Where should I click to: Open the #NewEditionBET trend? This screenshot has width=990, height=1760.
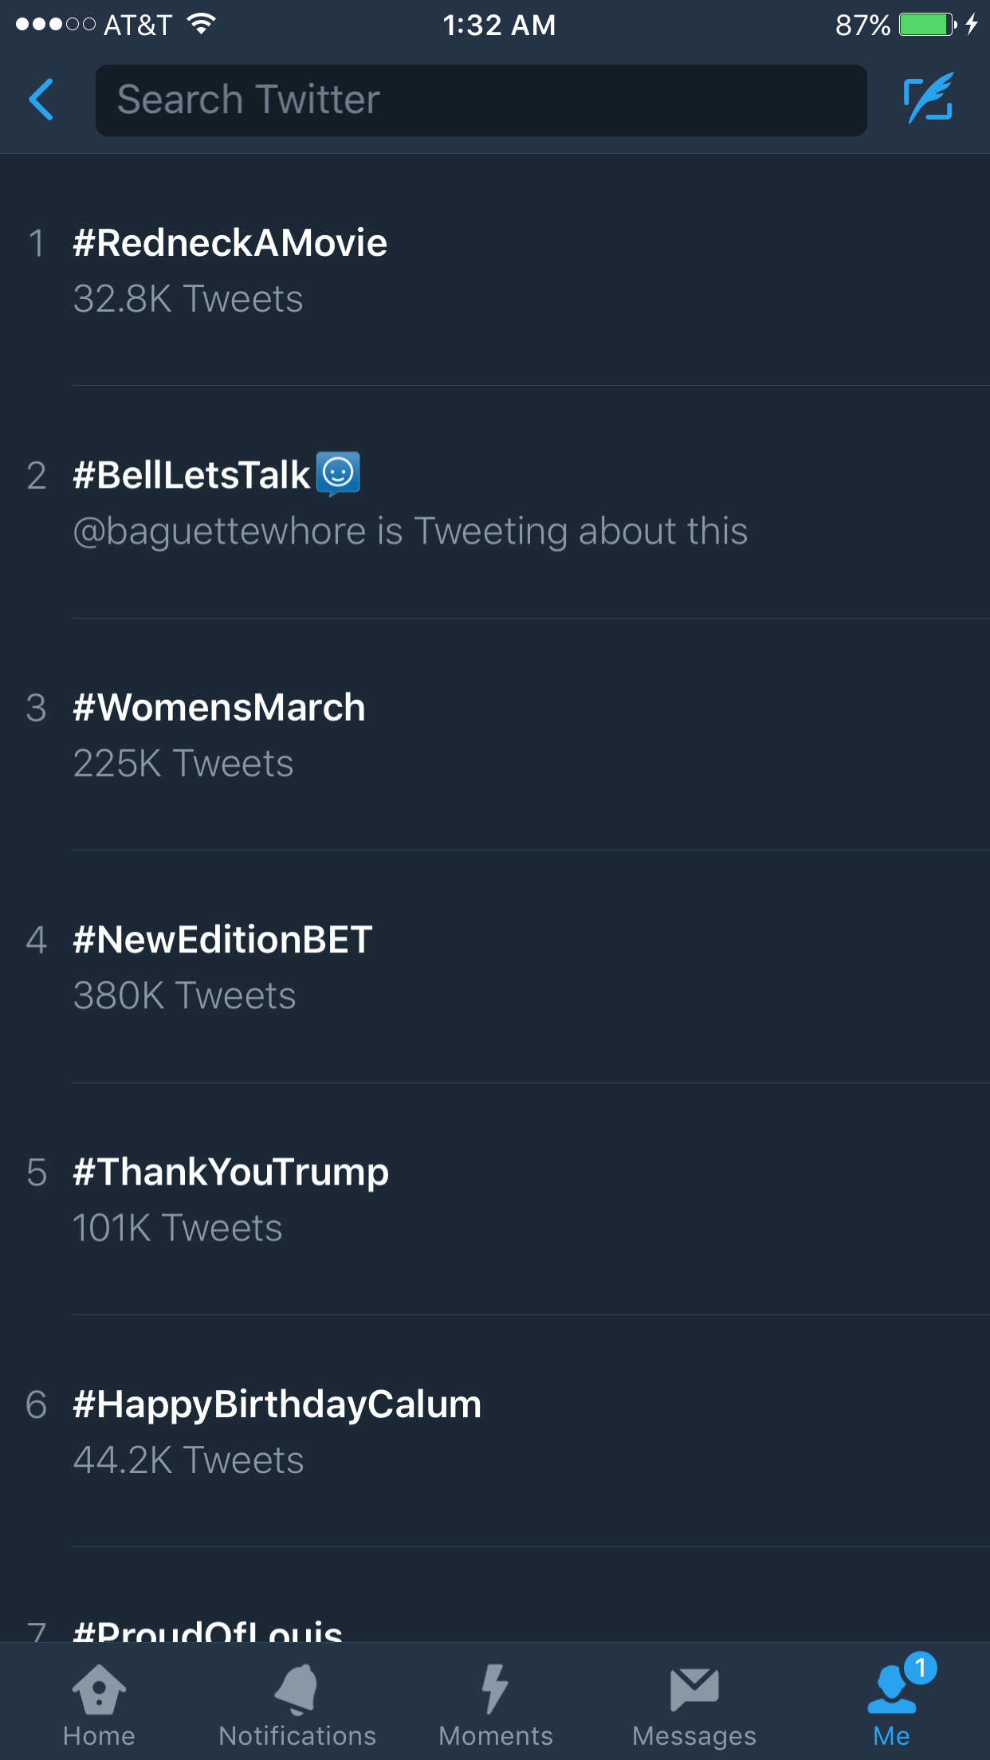point(222,940)
